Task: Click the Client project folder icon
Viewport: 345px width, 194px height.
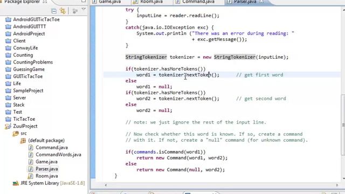Action: [8, 41]
